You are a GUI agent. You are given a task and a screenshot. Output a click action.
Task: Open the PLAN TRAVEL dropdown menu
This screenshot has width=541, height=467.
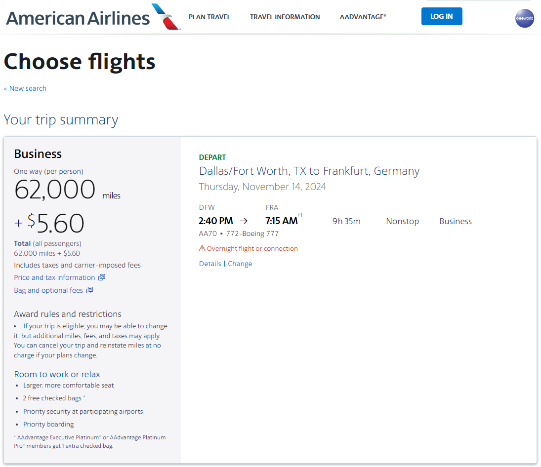[209, 17]
